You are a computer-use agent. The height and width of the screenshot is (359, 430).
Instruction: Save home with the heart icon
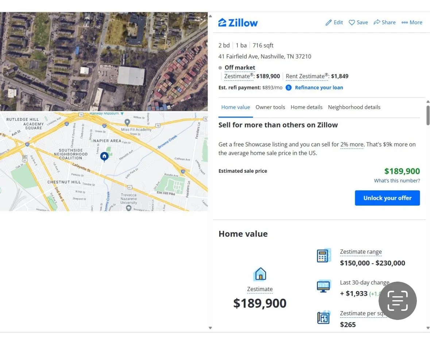(x=352, y=23)
